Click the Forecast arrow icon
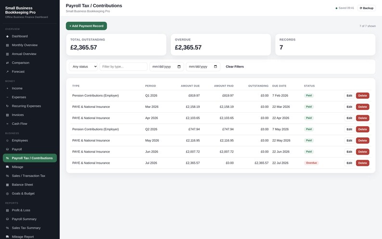This screenshot has width=382, height=239. pos(7,72)
